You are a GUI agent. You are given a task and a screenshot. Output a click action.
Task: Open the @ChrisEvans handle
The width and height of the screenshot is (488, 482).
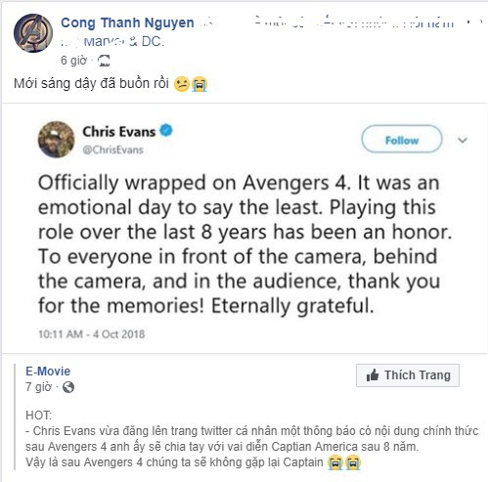pyautogui.click(x=113, y=150)
